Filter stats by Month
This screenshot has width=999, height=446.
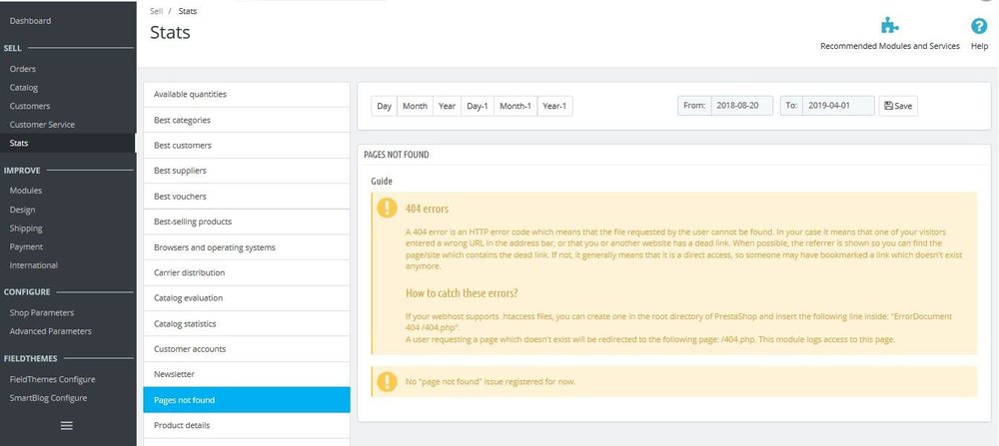(415, 106)
